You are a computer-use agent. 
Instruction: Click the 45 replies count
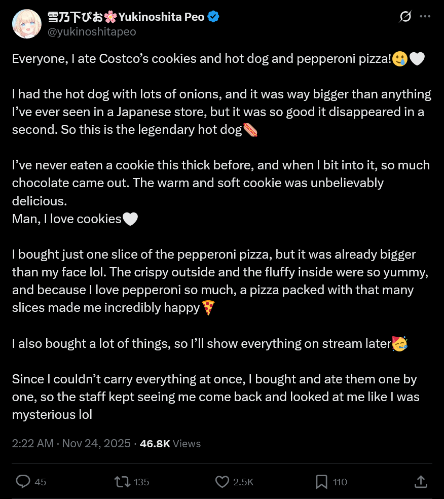pos(40,482)
